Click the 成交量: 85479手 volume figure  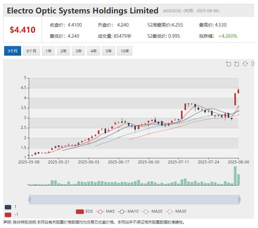coord(114,36)
